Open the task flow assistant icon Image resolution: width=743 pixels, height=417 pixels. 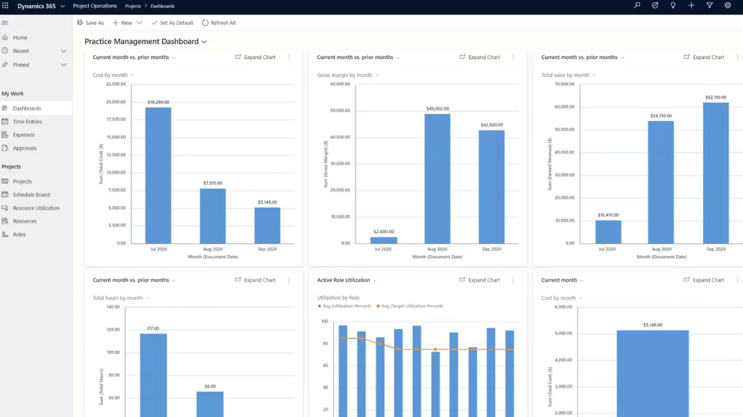click(x=655, y=5)
